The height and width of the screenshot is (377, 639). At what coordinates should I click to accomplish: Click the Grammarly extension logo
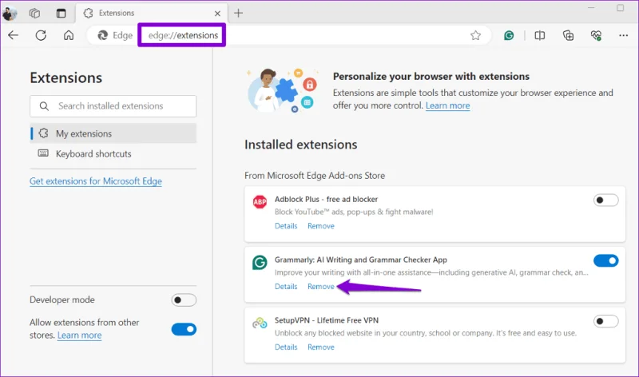coord(260,262)
